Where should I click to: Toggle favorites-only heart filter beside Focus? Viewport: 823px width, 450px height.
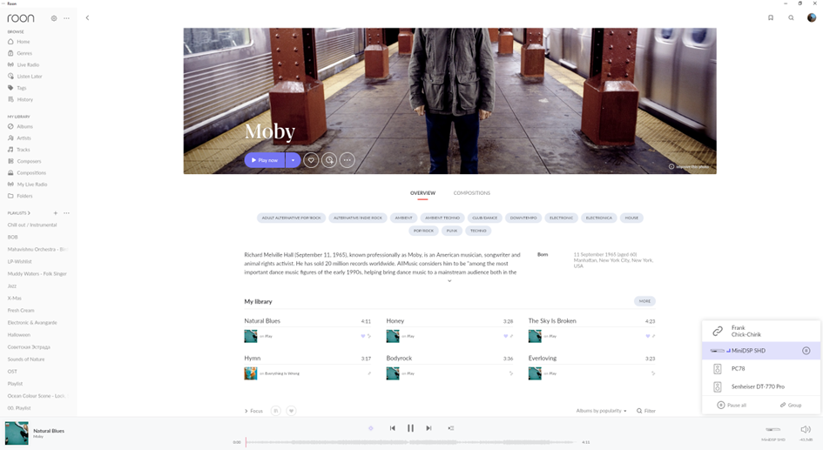pyautogui.click(x=291, y=411)
